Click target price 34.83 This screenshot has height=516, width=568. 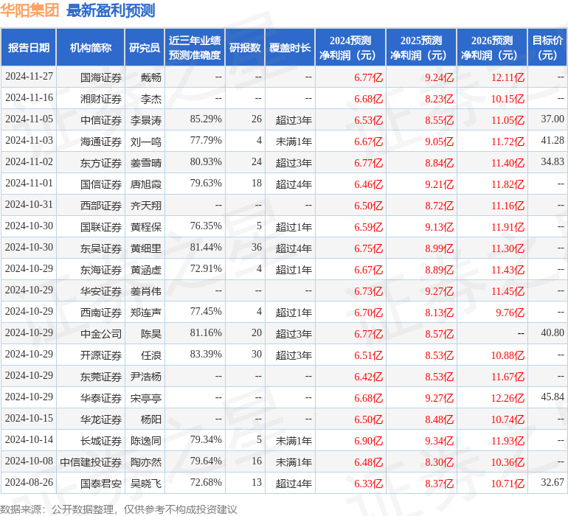553,162
